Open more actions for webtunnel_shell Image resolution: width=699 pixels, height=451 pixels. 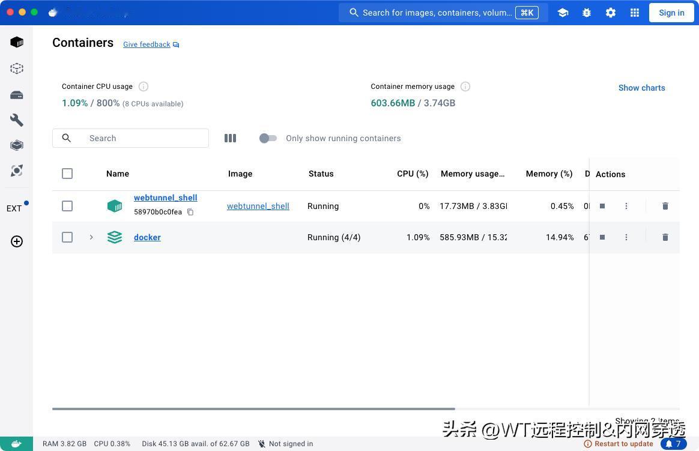coord(626,206)
